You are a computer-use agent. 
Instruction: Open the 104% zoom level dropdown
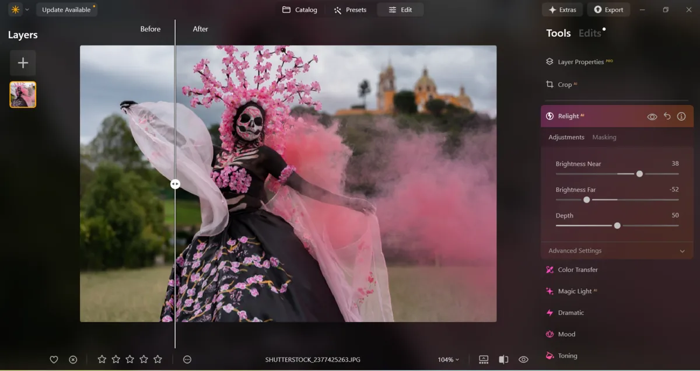(x=448, y=359)
